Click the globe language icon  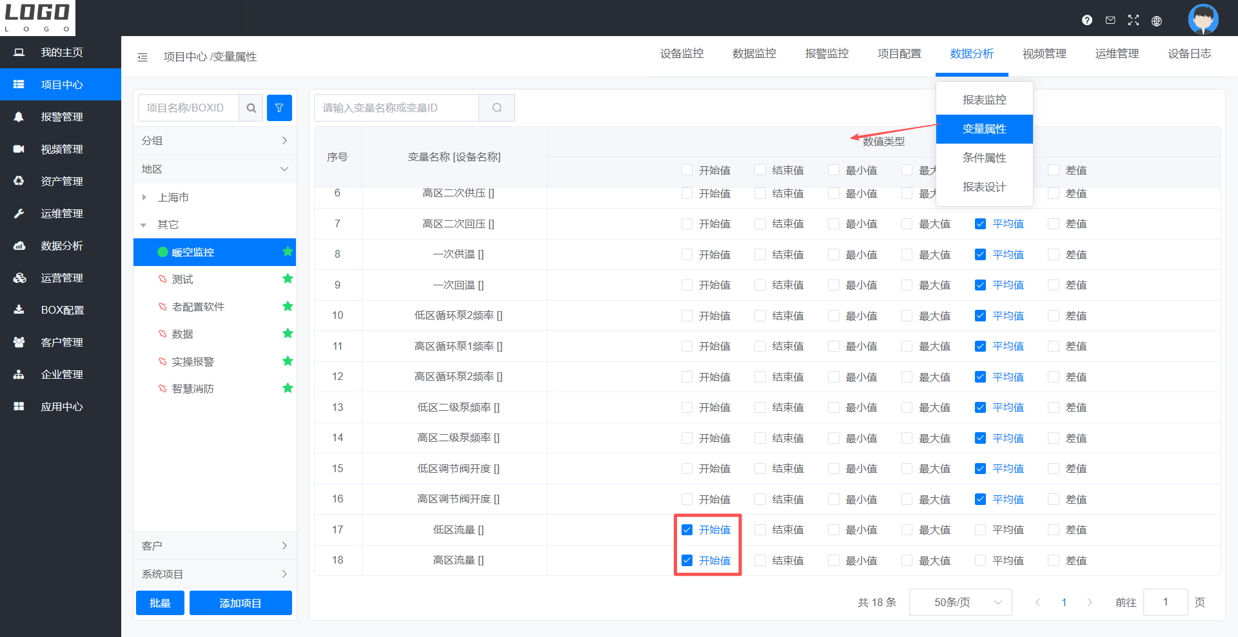[x=1157, y=21]
